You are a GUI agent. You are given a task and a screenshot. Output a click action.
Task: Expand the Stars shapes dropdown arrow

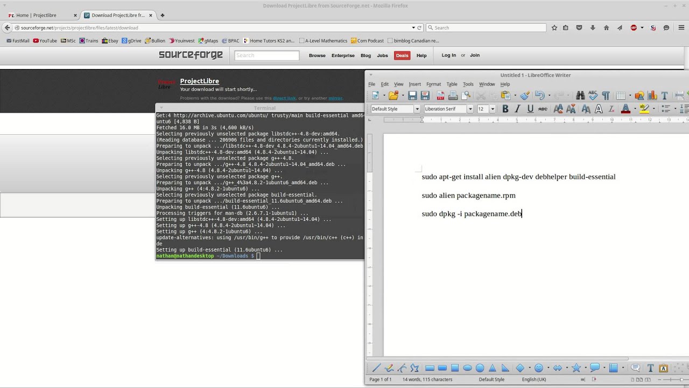[586, 368]
